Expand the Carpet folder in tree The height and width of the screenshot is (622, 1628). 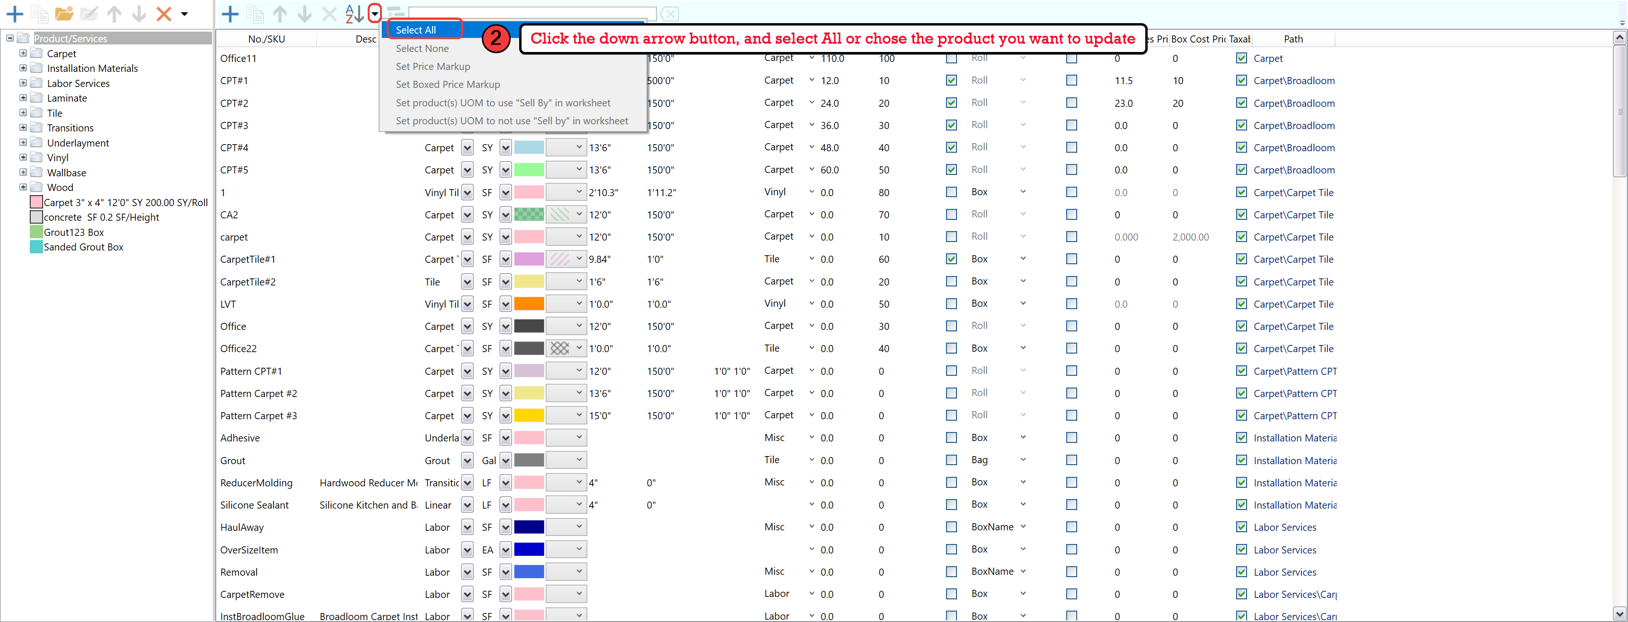(23, 53)
